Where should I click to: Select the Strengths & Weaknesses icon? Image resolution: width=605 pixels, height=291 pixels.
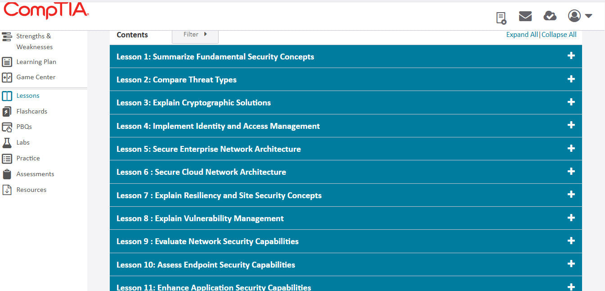[x=6, y=36]
